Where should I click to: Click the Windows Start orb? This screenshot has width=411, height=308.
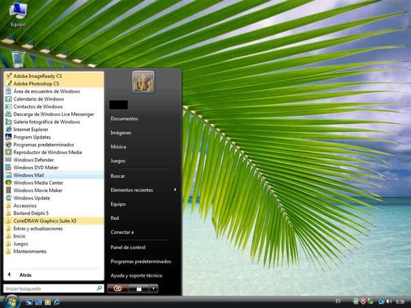click(x=11, y=301)
